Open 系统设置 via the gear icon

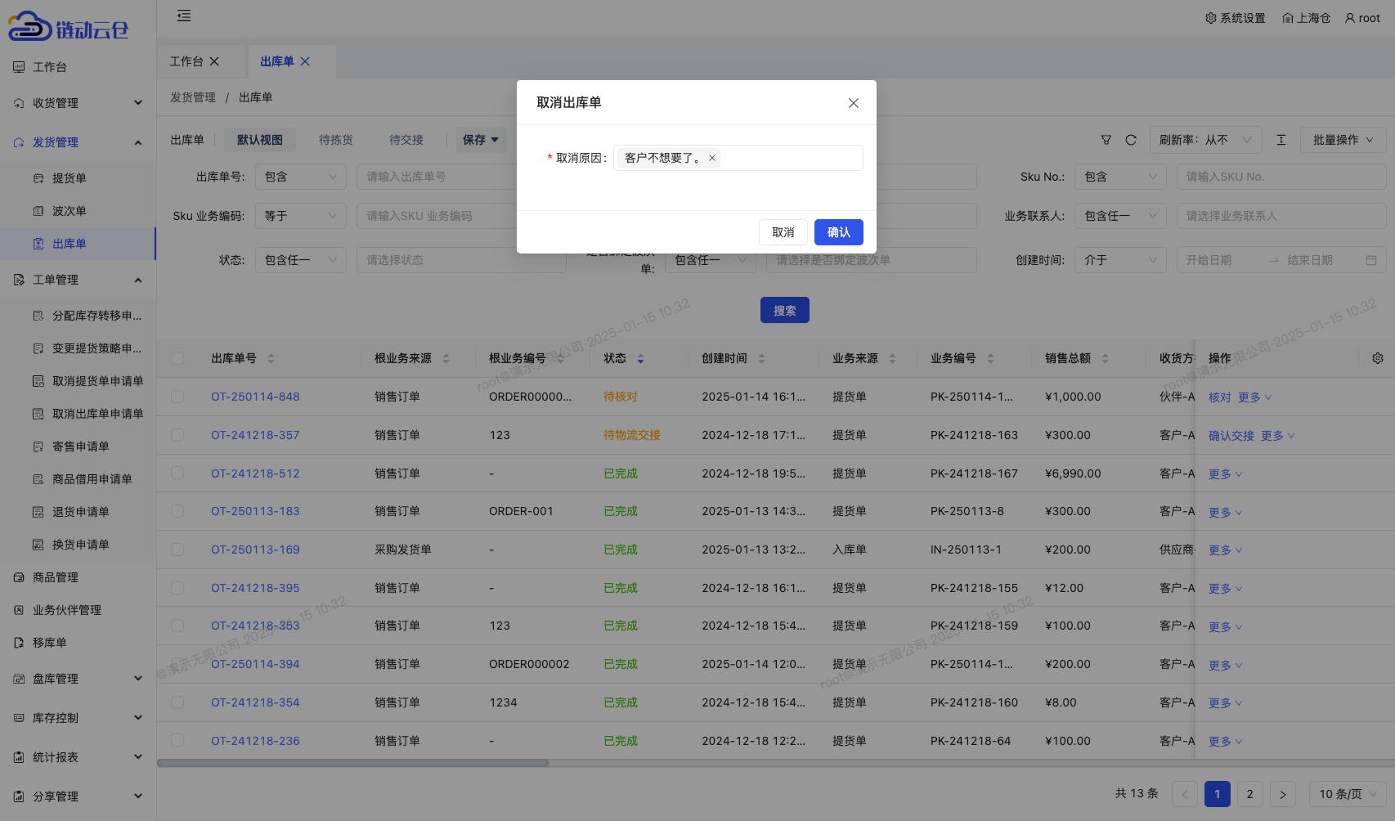[x=1211, y=17]
